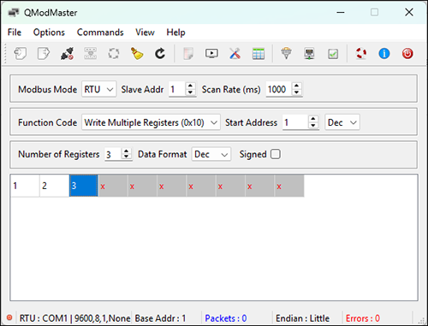Click the Save Session toolbar icon
This screenshot has height=326, width=428.
[44, 54]
